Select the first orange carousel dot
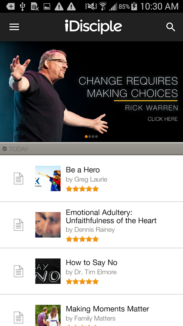 tap(86, 137)
